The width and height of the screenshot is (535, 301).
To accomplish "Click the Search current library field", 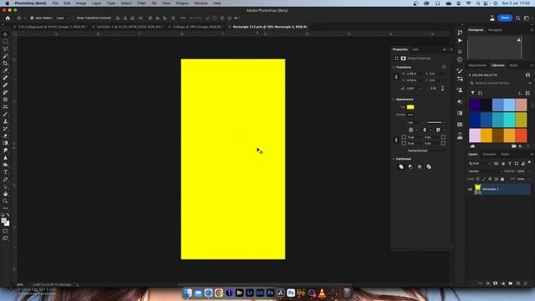I will coord(500,84).
